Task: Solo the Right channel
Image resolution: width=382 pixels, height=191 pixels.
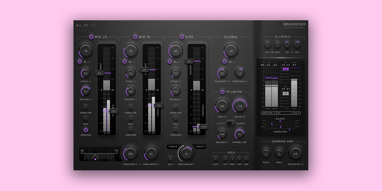Action: click(232, 159)
